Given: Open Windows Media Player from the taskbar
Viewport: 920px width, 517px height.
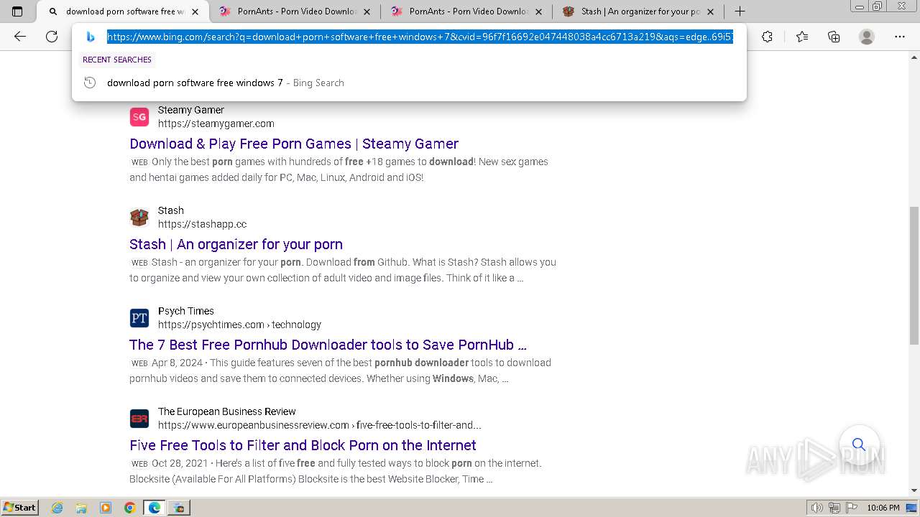Looking at the screenshot, I should tap(106, 508).
